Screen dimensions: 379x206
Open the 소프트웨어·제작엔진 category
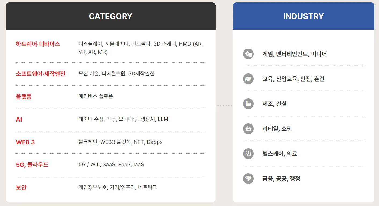[x=41, y=74]
